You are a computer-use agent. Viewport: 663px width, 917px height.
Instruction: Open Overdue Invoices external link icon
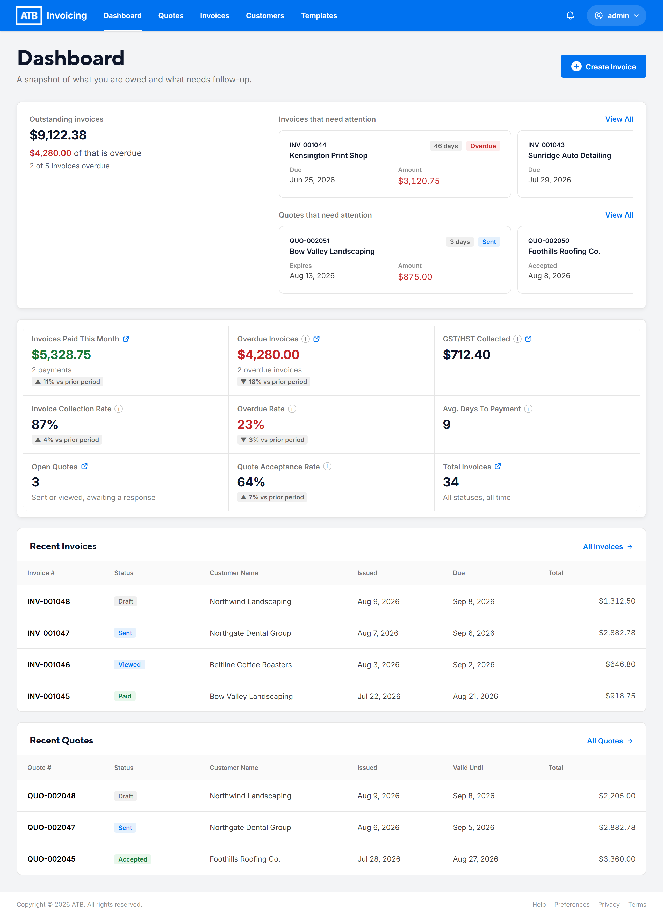pyautogui.click(x=316, y=339)
